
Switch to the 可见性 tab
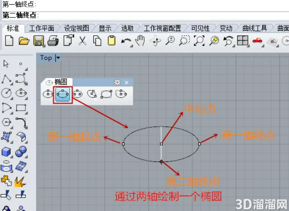click(200, 28)
